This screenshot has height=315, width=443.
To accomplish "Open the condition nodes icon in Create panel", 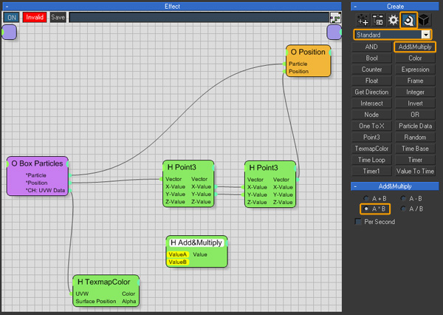I will (x=378, y=21).
